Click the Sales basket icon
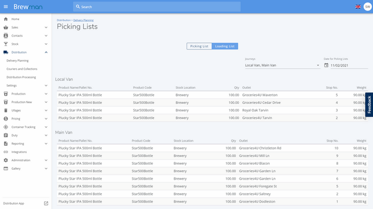 pos(6,27)
